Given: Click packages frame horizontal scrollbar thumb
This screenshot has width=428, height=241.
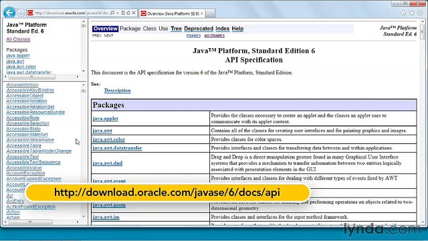Looking at the screenshot, I should tap(31, 77).
